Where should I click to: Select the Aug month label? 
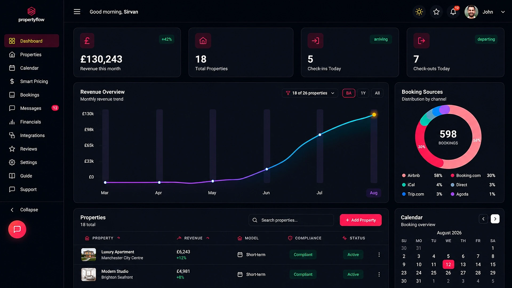click(x=374, y=193)
